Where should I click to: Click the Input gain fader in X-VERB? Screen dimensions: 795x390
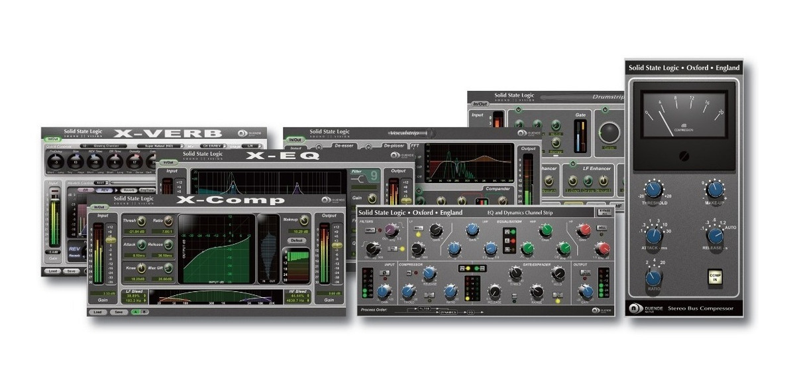(54, 200)
